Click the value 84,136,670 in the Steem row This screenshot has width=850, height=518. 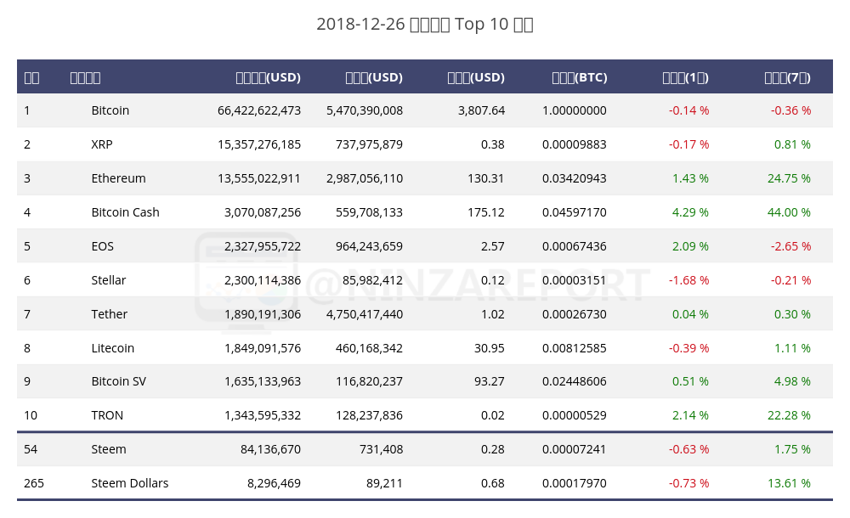pos(270,449)
